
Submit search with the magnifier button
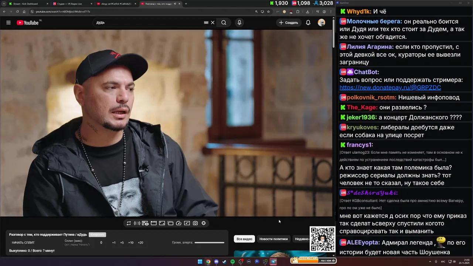click(x=224, y=23)
